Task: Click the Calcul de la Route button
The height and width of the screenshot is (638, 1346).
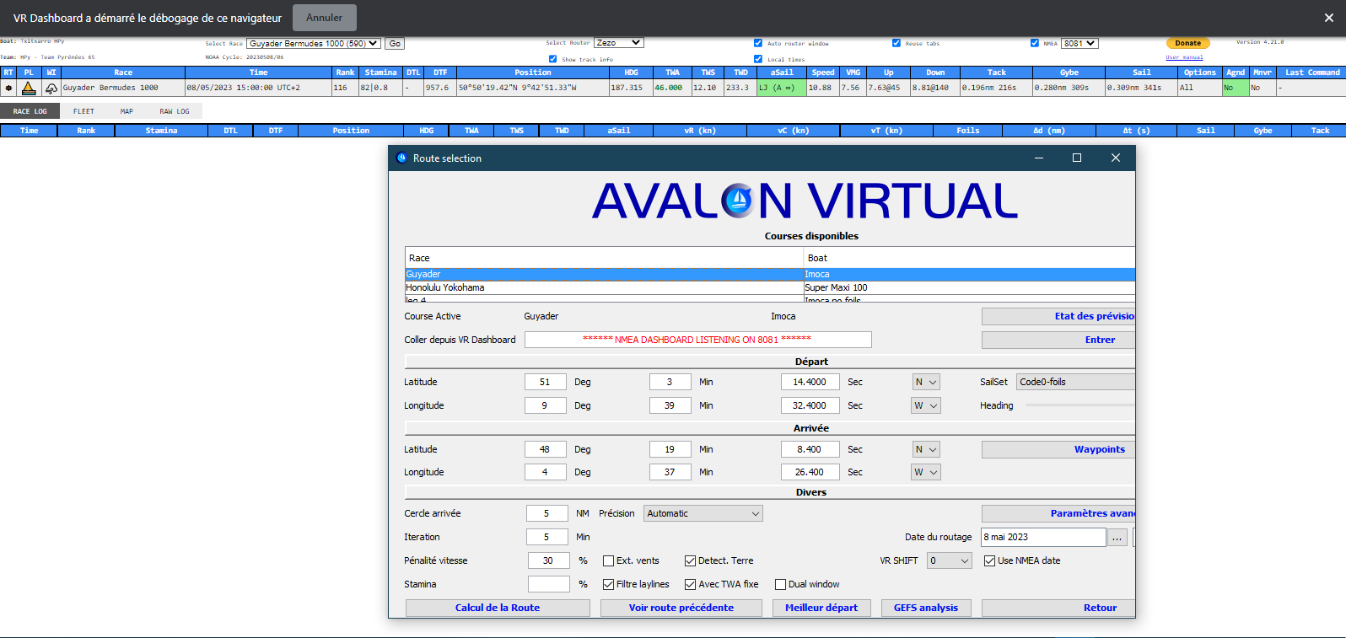Action: click(498, 608)
